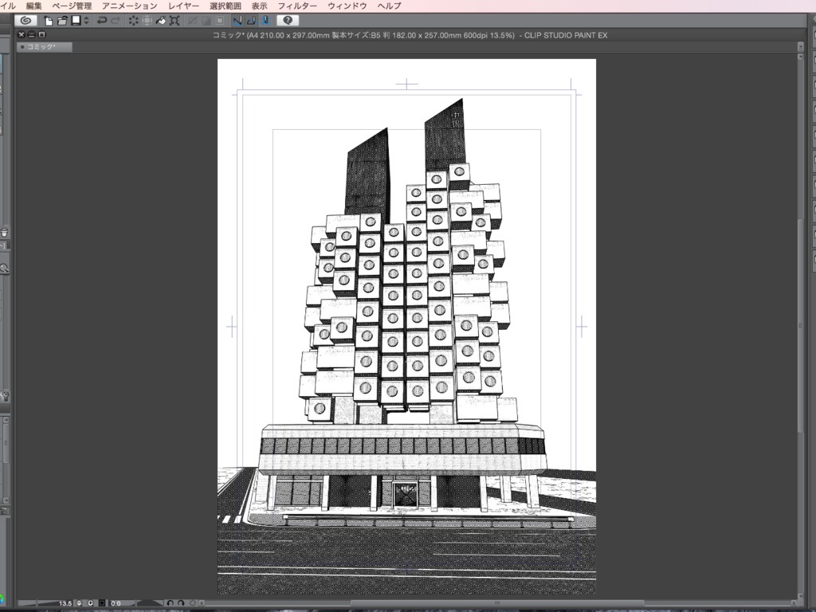Viewport: 816px width, 612px height.
Task: Click the zoom-out stepper in the status bar
Action: tap(79, 603)
